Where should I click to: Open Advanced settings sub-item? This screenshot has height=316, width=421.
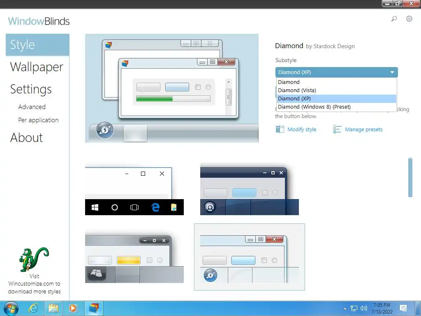point(32,107)
